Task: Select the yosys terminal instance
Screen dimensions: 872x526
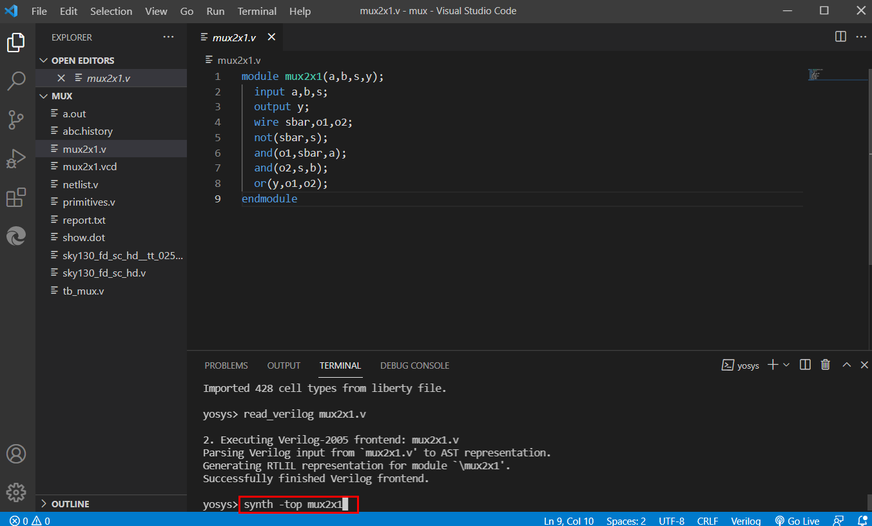Action: pyautogui.click(x=741, y=365)
